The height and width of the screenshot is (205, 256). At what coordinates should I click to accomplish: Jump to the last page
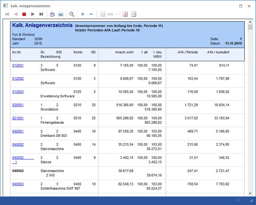click(x=41, y=14)
